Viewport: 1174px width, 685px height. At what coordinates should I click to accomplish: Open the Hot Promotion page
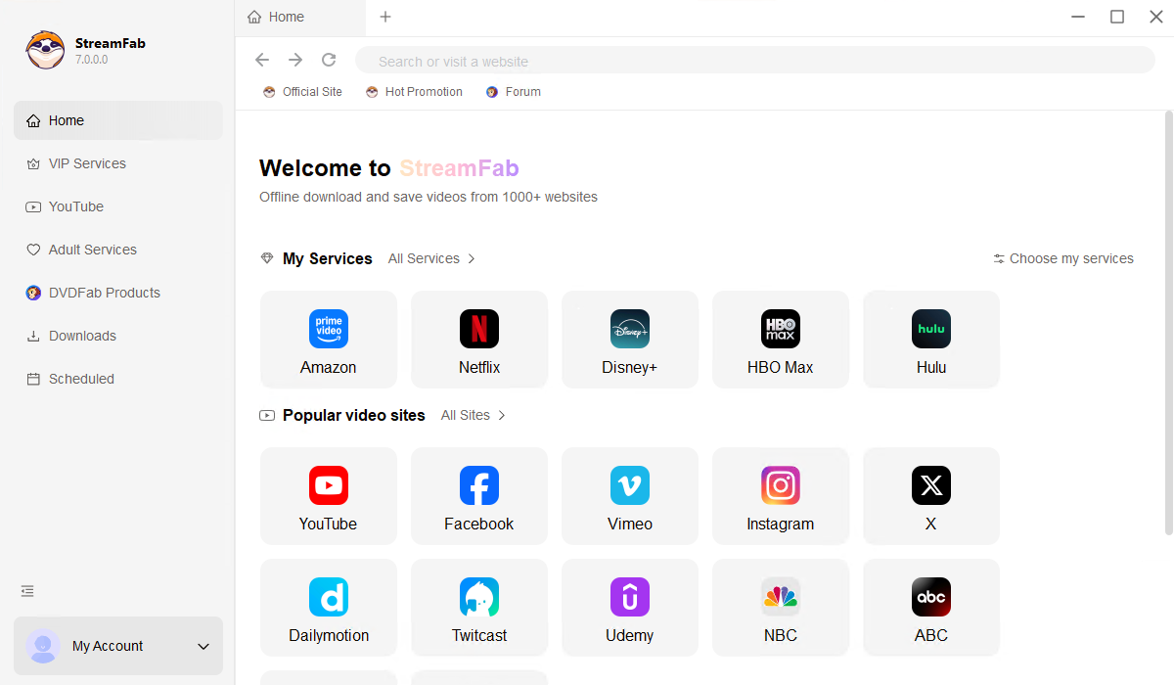(414, 91)
